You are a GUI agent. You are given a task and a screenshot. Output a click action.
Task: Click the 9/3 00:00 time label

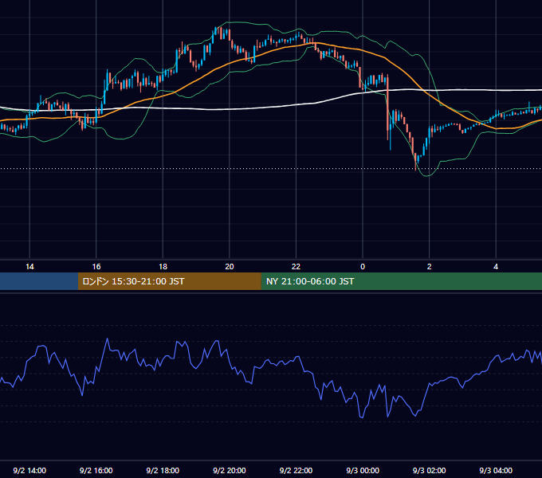[363, 470]
